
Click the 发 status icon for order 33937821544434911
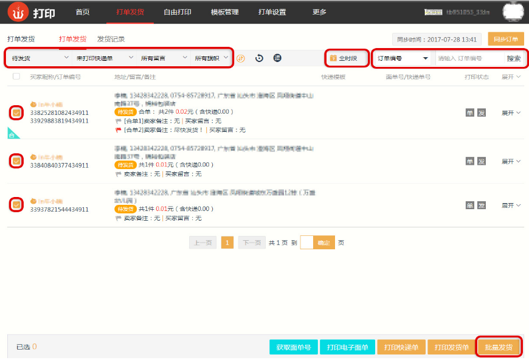coord(482,206)
